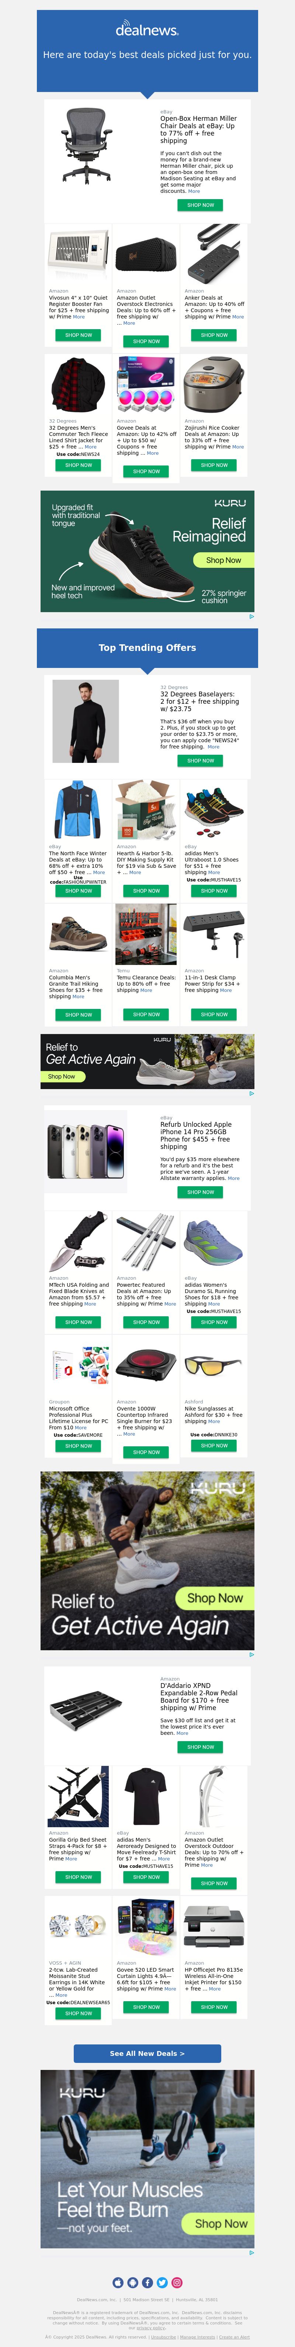Shop the Herman Miller chair deal

click(x=200, y=205)
